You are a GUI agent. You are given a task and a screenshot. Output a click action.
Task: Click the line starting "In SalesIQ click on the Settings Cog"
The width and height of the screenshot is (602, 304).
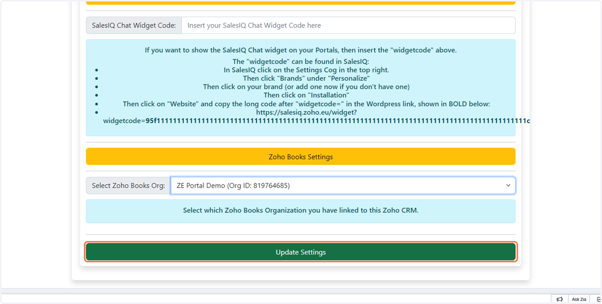(x=307, y=70)
